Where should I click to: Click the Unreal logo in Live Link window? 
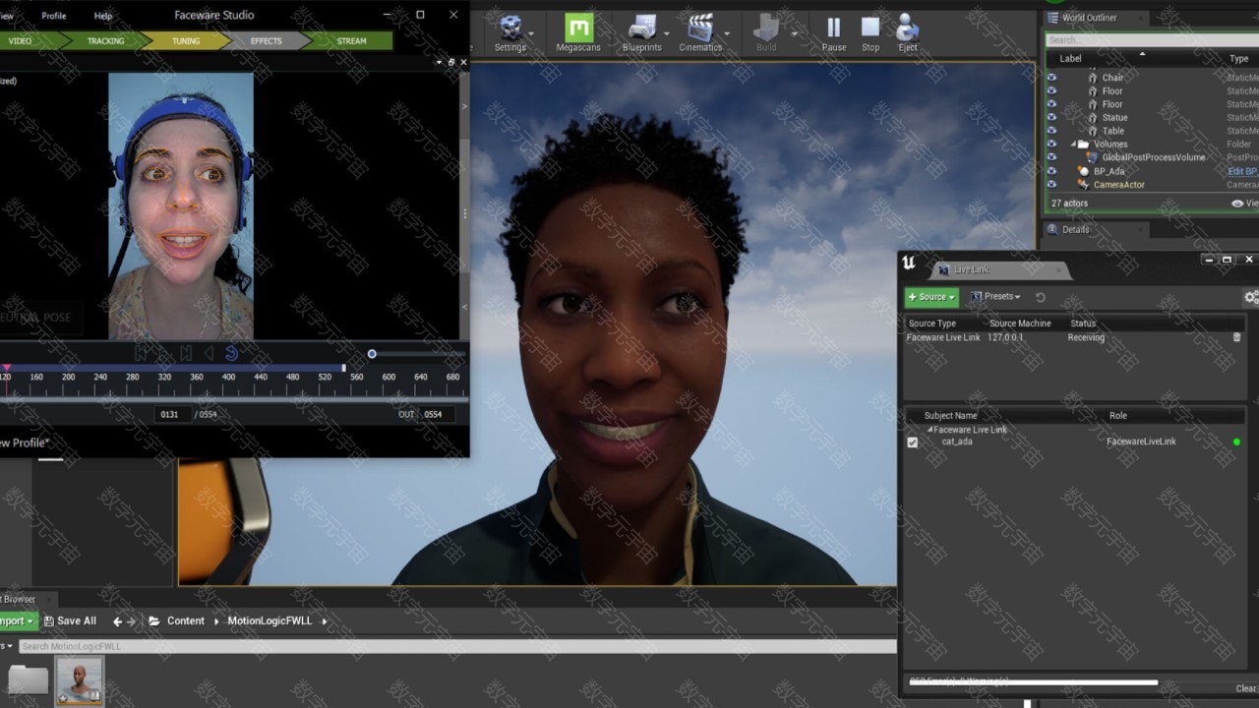909,262
